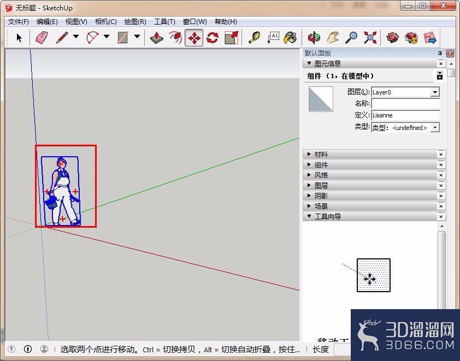
Task: Open the 3D Warehouse icon
Action: click(392, 38)
